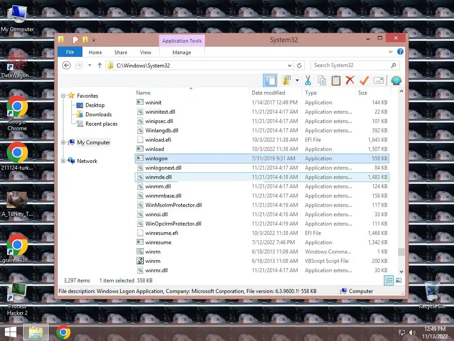Select the winlogonext.dll file

click(262, 167)
